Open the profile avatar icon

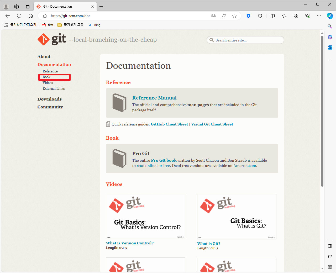click(6, 7)
